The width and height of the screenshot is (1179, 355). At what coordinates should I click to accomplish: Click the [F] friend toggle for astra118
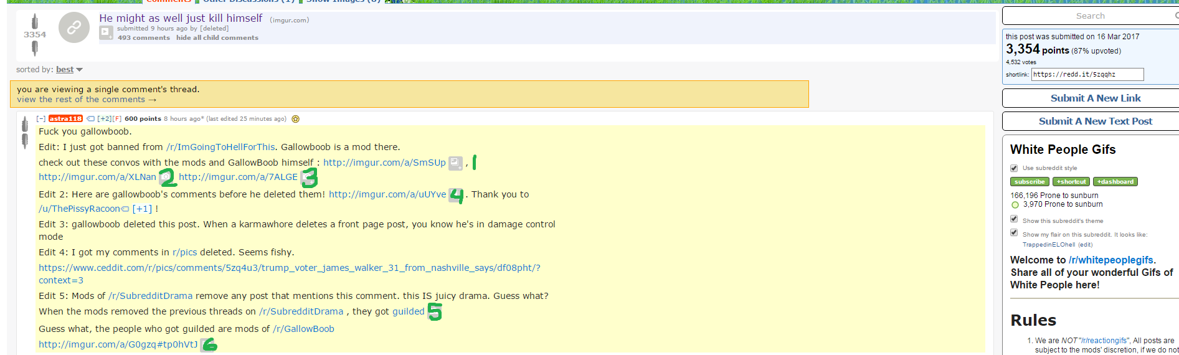point(117,118)
